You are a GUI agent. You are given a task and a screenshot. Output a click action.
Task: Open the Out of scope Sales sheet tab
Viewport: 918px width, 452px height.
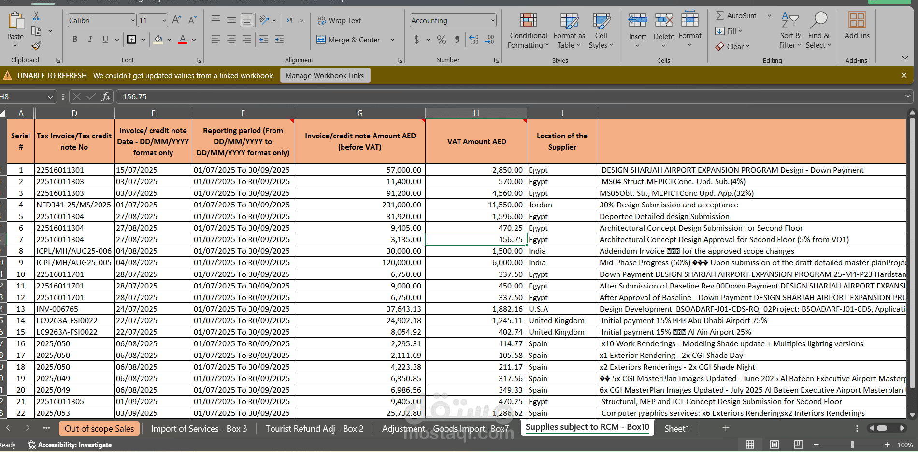coord(99,428)
